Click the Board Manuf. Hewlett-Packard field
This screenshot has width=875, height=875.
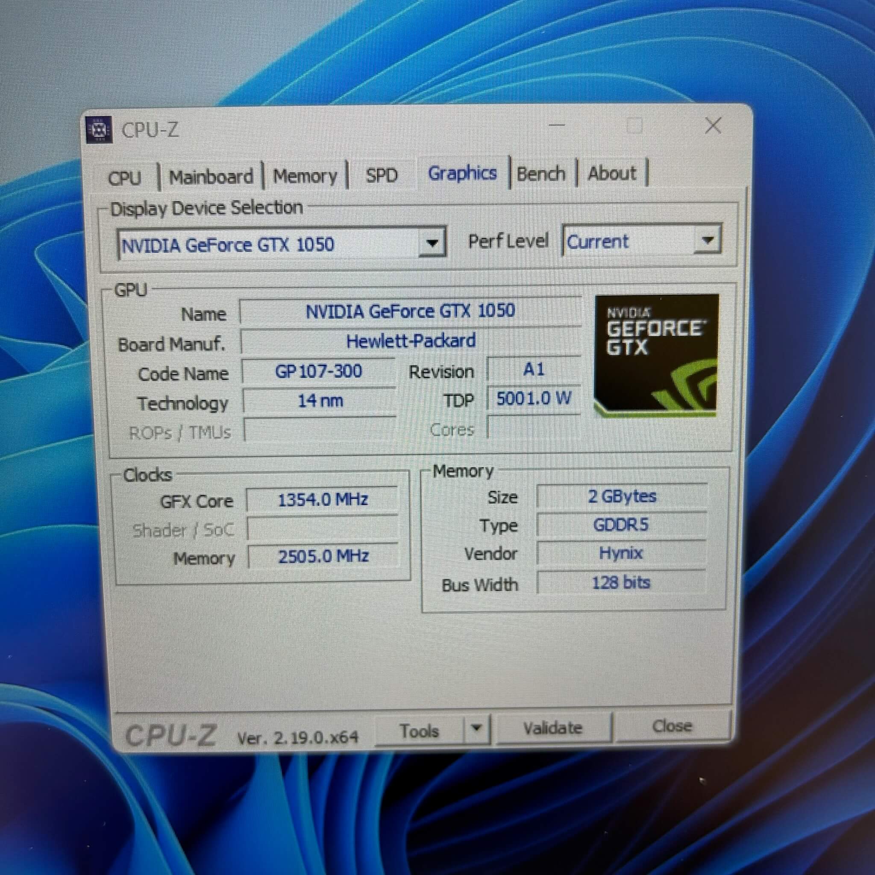click(411, 341)
